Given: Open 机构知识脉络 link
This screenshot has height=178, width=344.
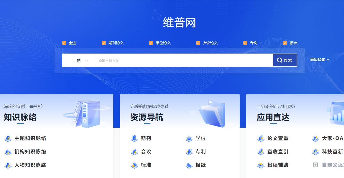Looking at the screenshot, I should [30, 152].
